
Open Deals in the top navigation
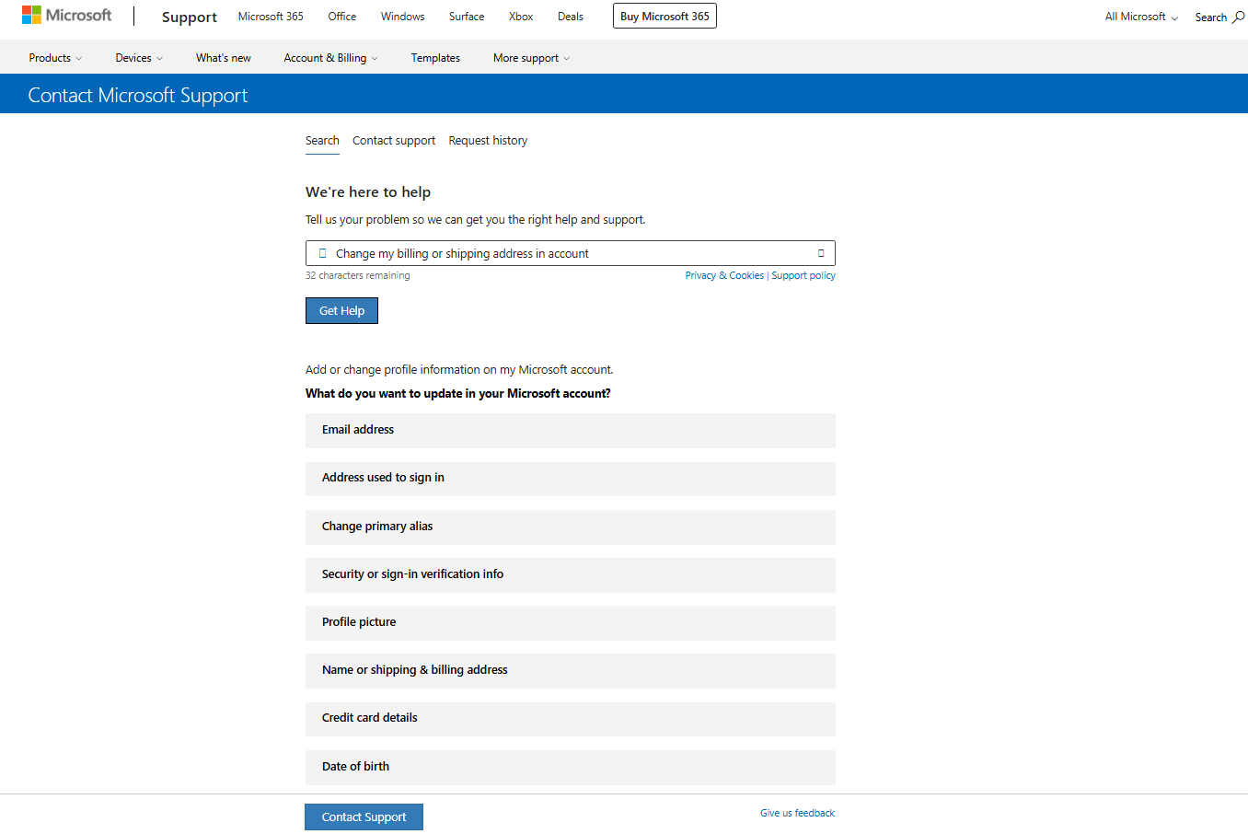click(x=571, y=17)
